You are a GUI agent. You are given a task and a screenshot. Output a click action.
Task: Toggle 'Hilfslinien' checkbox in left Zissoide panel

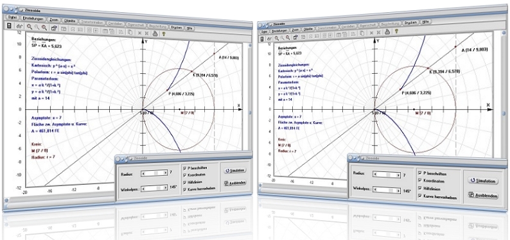point(185,182)
